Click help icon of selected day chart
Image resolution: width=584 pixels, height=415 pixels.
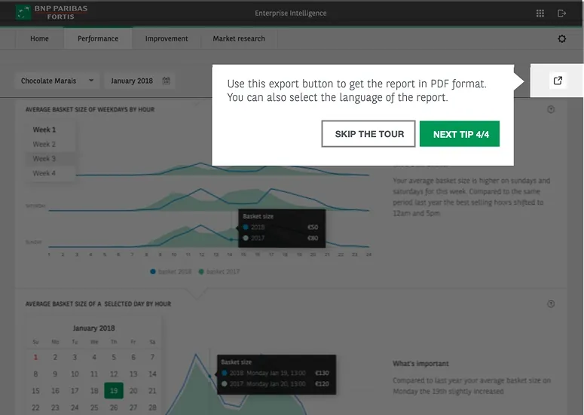pyautogui.click(x=551, y=304)
